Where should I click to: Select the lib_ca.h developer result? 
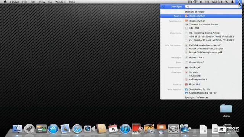(201, 72)
